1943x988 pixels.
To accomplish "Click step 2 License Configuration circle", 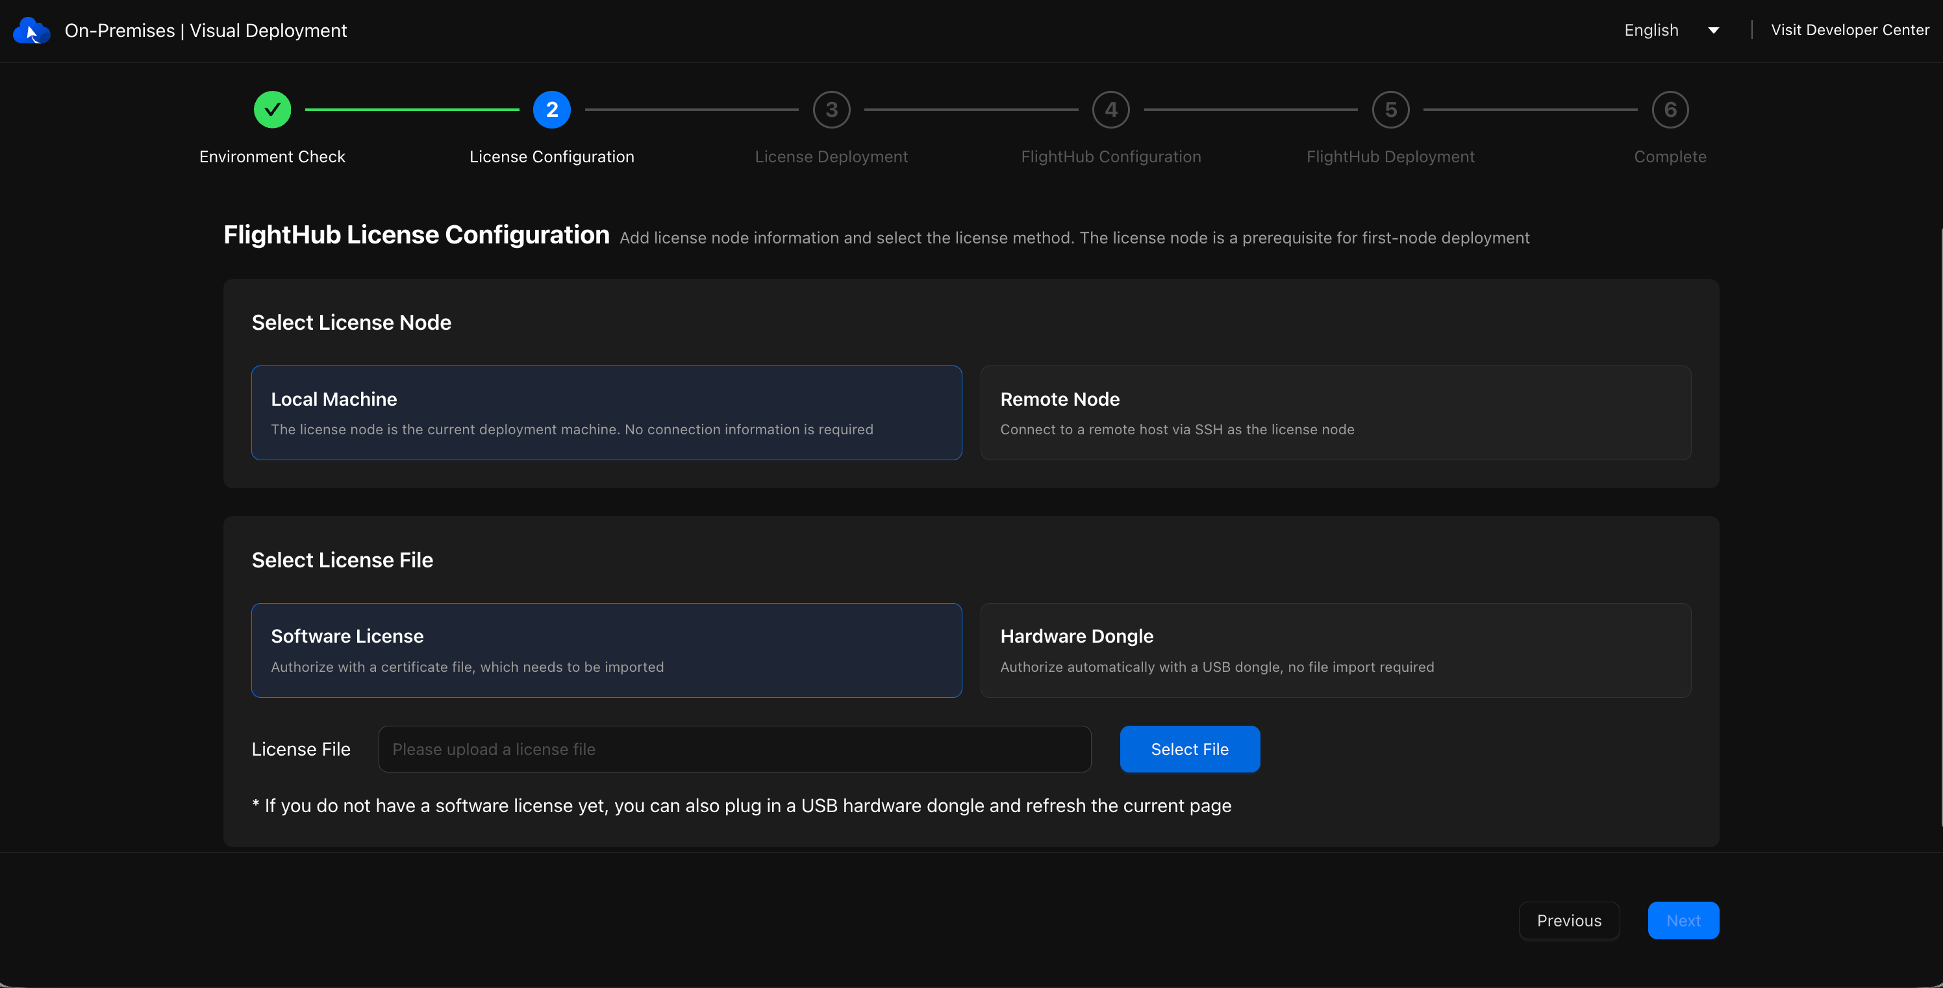I will tap(551, 109).
